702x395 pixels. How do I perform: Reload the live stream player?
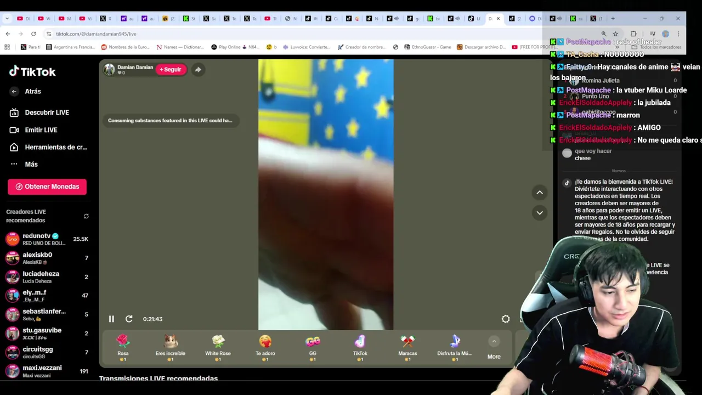pos(129,319)
